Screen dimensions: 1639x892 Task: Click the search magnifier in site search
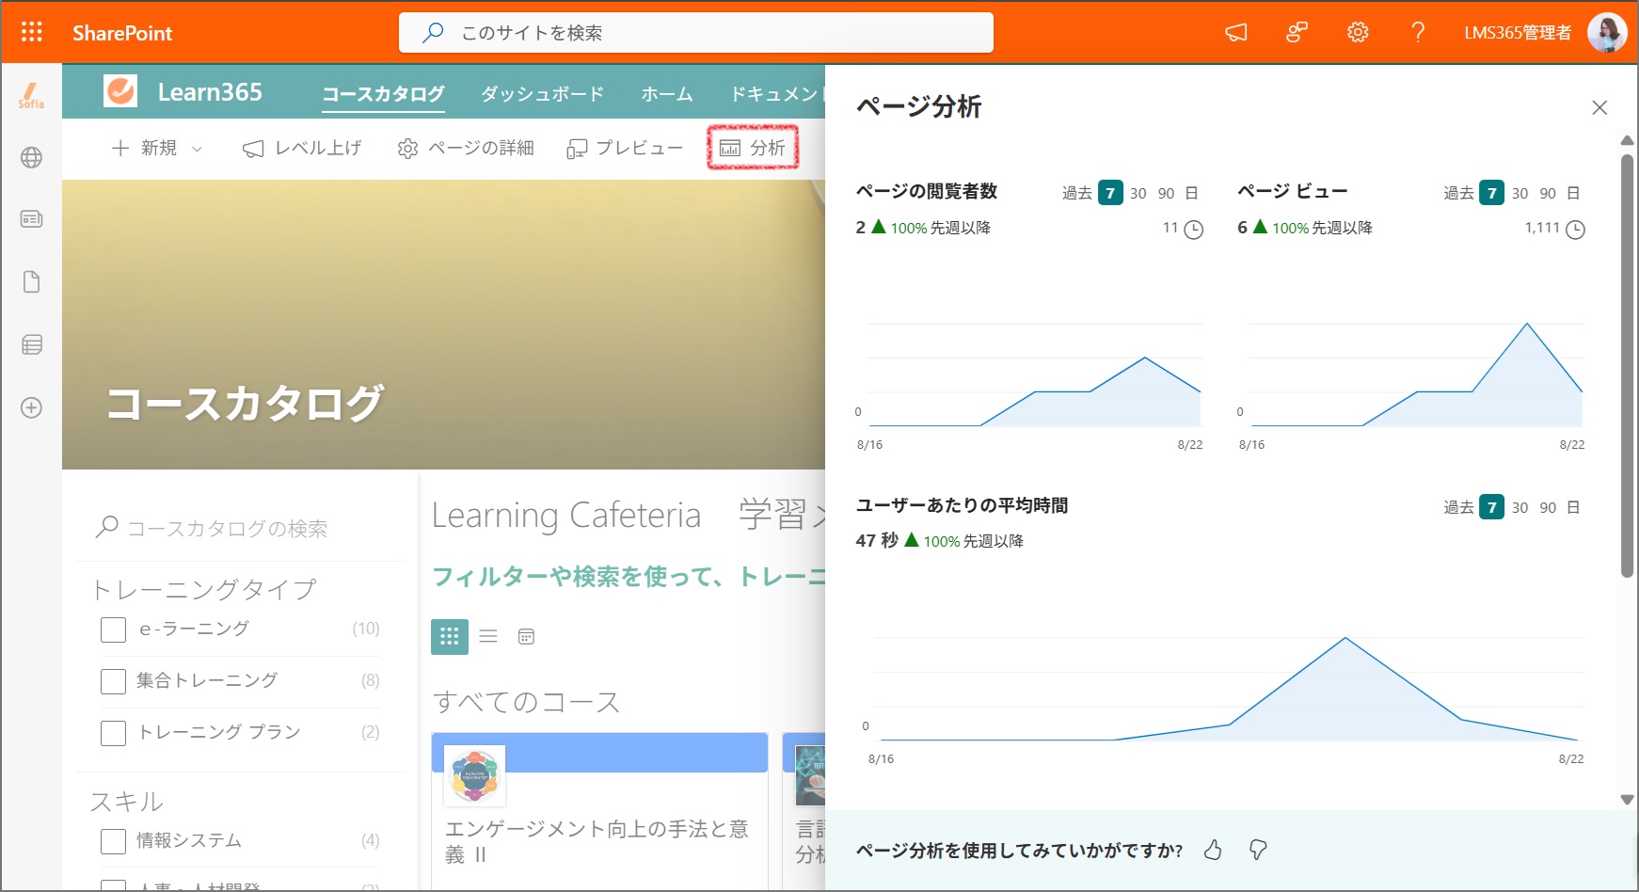point(433,33)
